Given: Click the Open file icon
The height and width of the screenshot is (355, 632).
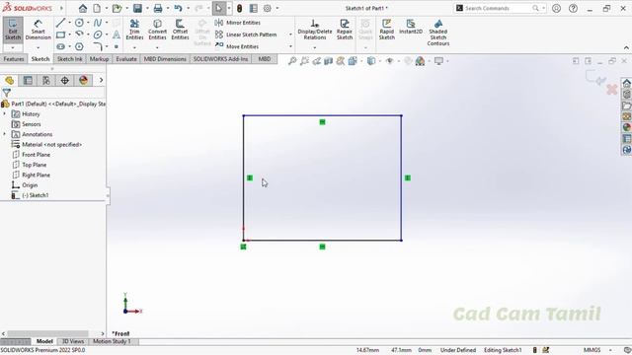Looking at the screenshot, I should pyautogui.click(x=117, y=8).
